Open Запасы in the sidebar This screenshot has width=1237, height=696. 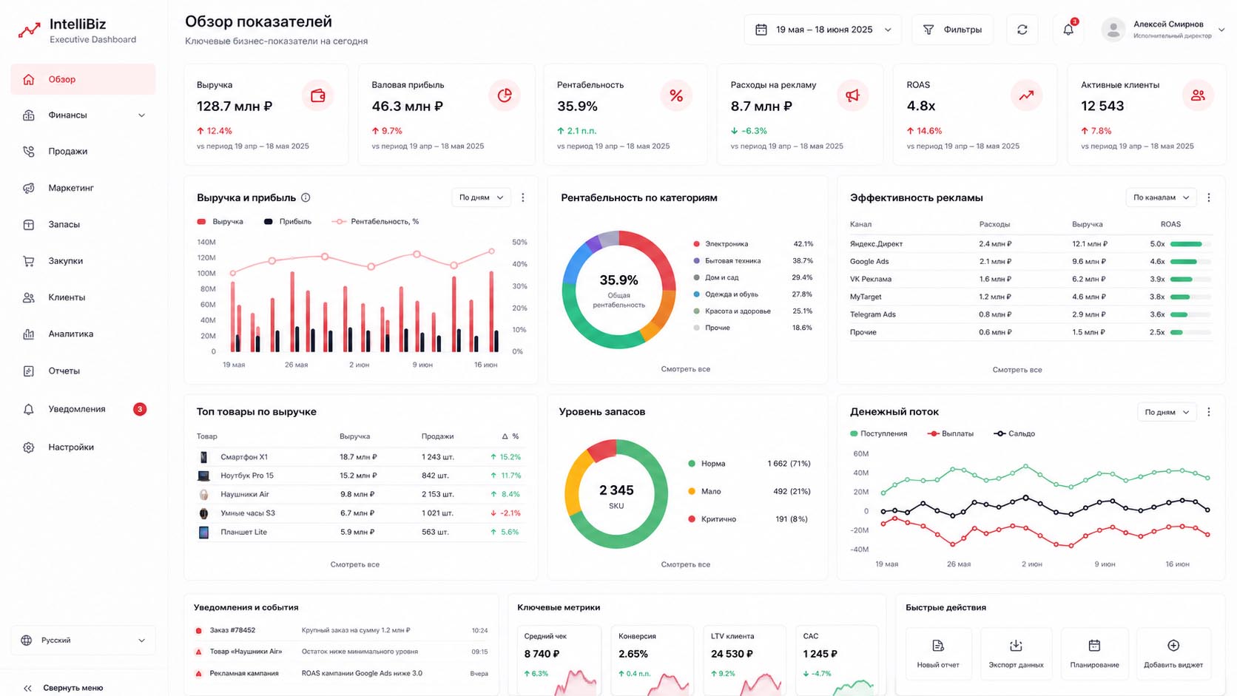pyautogui.click(x=83, y=225)
